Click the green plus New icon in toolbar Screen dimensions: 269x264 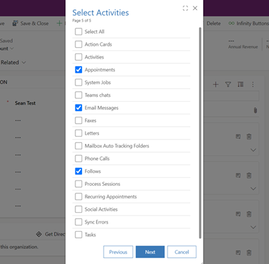(59, 24)
